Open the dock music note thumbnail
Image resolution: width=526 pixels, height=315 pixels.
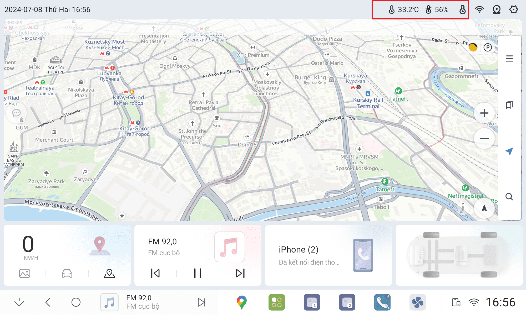point(109,302)
